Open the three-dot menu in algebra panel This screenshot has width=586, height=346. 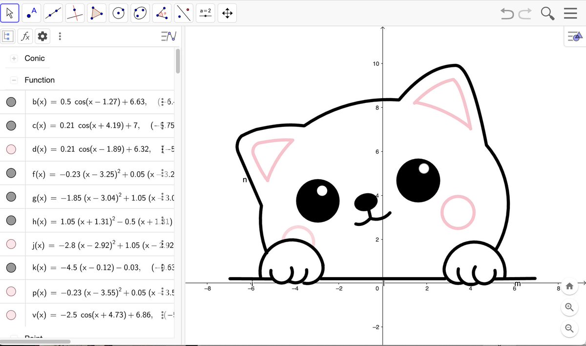point(60,36)
